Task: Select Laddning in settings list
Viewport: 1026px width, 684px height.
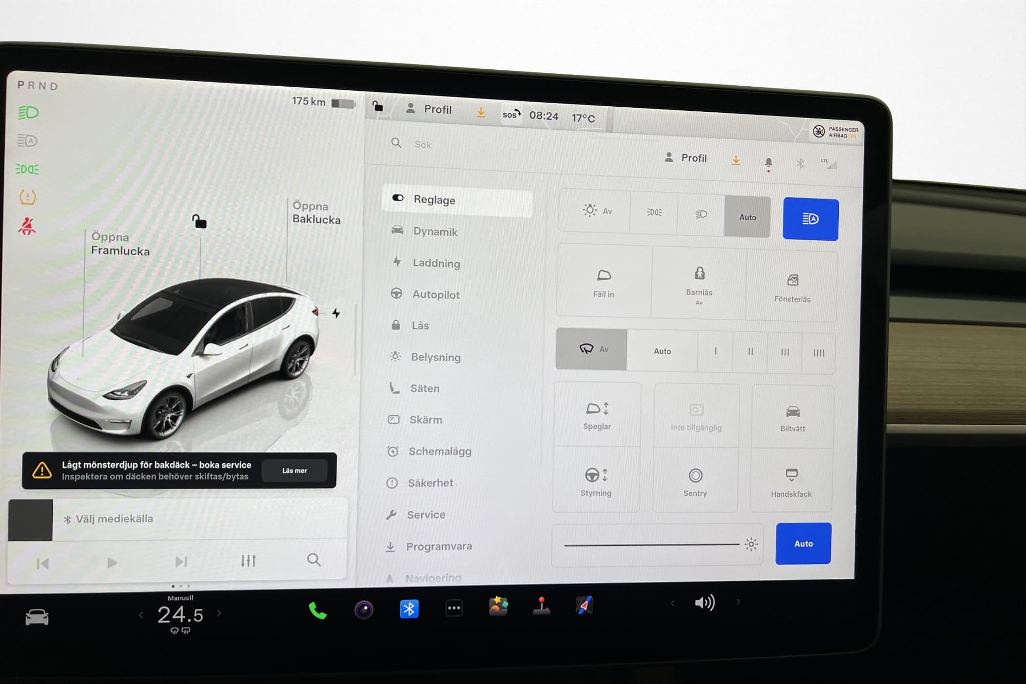Action: (436, 263)
